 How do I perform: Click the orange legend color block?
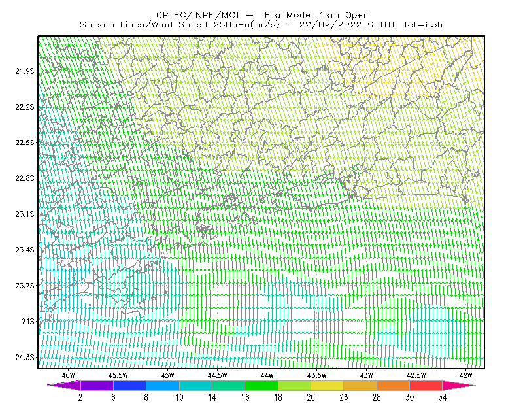394,385
